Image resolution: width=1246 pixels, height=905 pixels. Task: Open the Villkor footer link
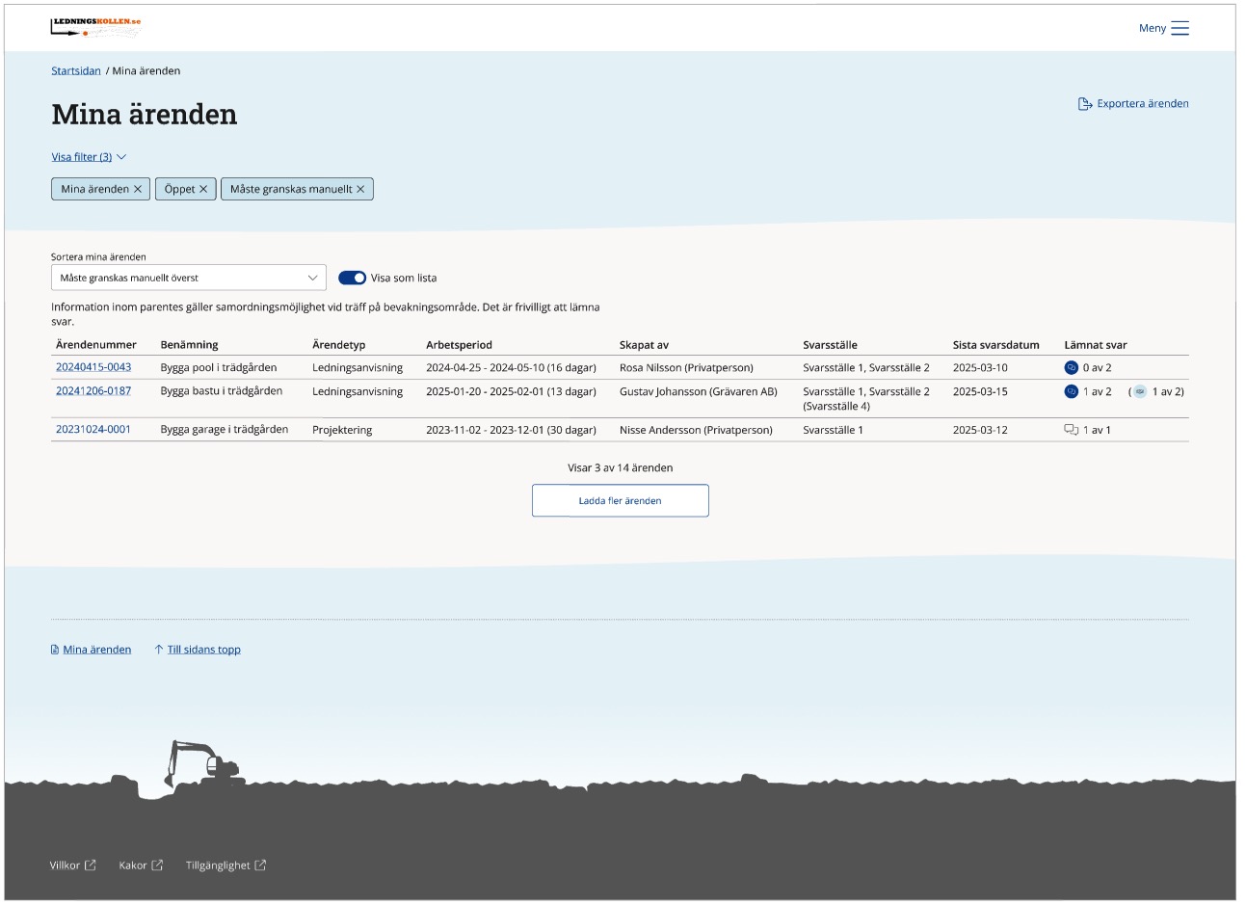[x=65, y=865]
